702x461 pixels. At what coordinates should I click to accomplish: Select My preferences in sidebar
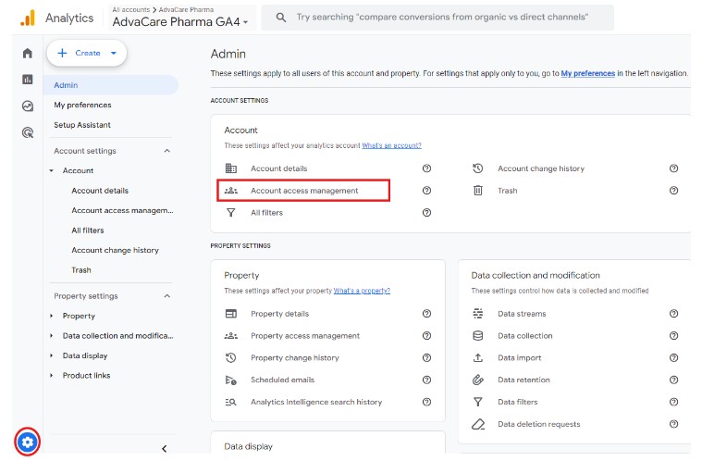pyautogui.click(x=82, y=105)
